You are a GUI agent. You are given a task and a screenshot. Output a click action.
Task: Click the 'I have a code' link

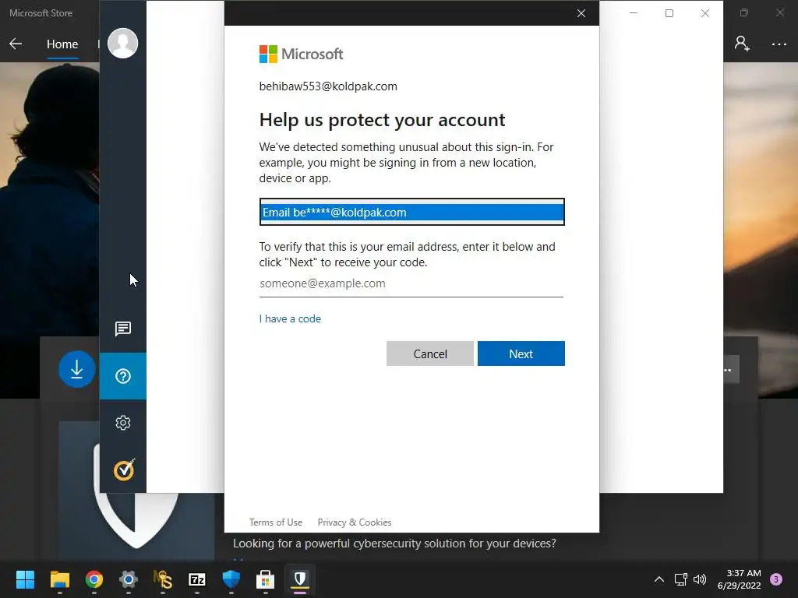[x=290, y=318]
